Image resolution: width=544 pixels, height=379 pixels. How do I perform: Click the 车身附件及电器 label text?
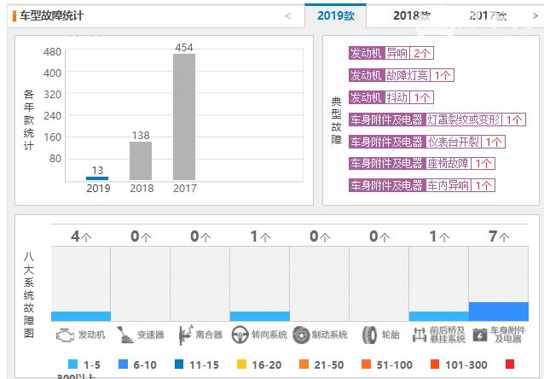[x=508, y=335]
